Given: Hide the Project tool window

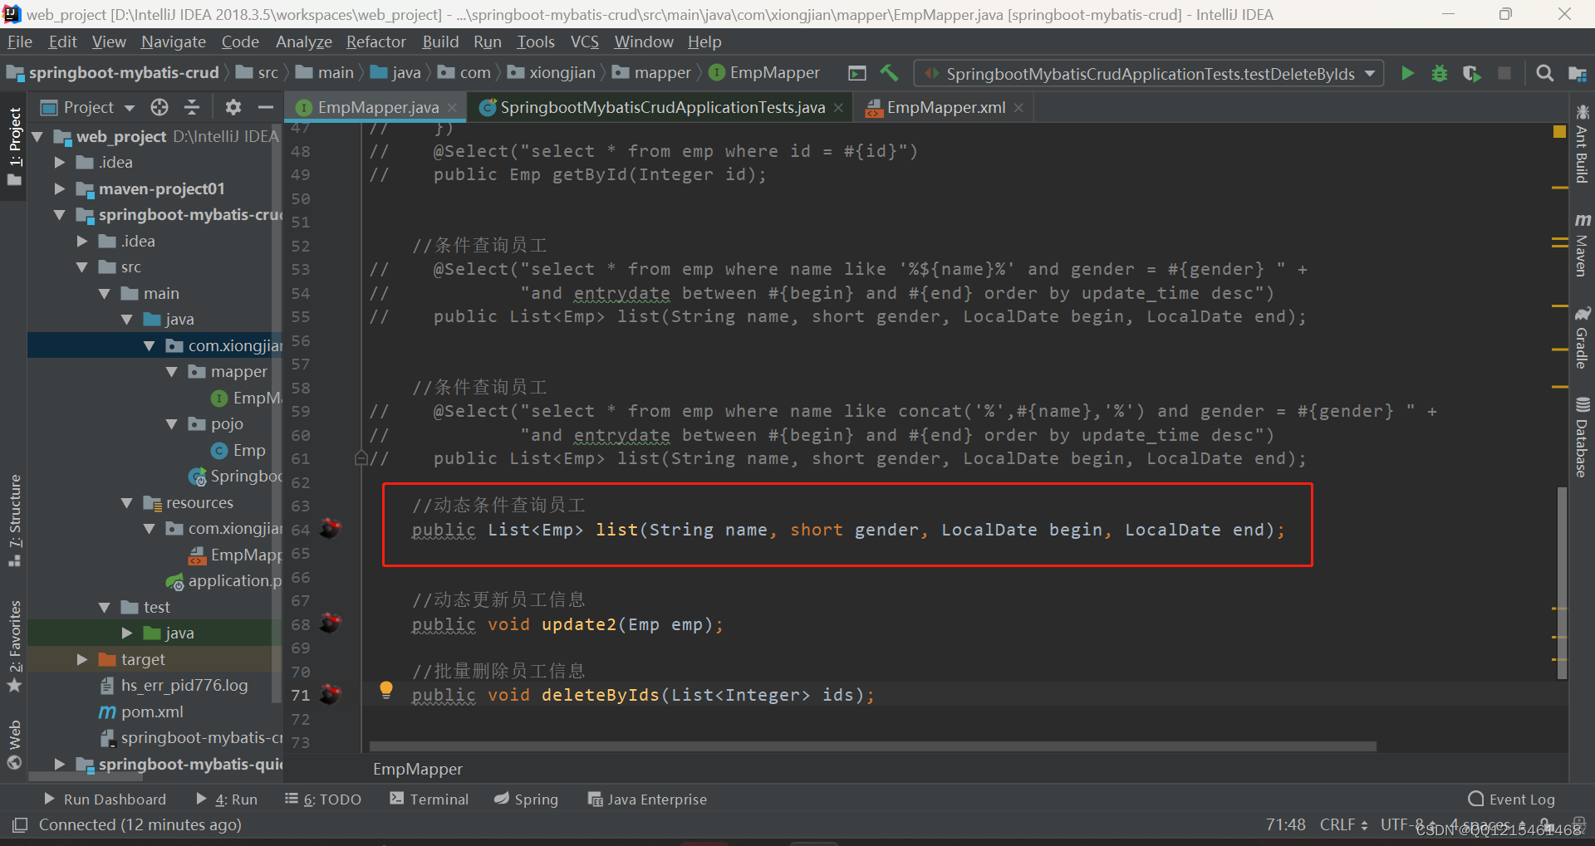Looking at the screenshot, I should 265,107.
